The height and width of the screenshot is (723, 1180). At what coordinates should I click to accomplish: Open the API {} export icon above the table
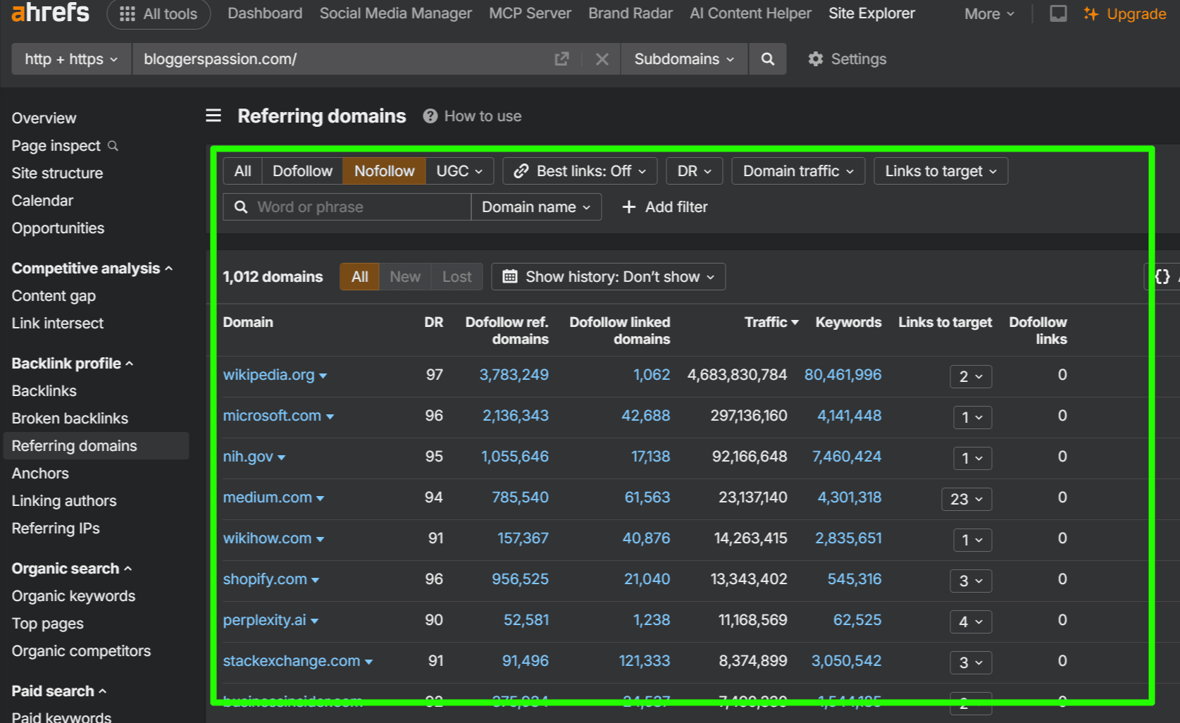[x=1161, y=276]
